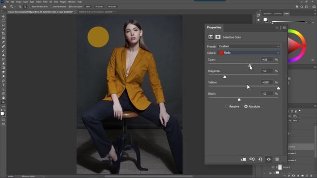317x178 pixels.
Task: Toggle layer filtering switch in Layers panel
Action: 300,111
